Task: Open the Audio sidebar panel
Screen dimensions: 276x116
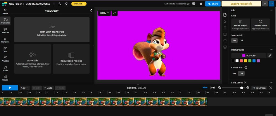Action: click(5, 68)
